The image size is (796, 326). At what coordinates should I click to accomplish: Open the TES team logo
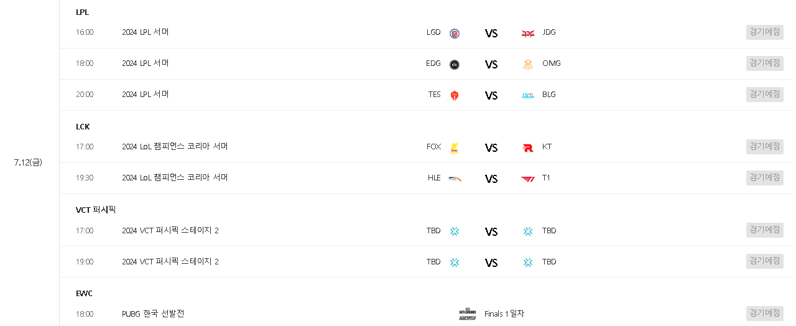(x=455, y=95)
